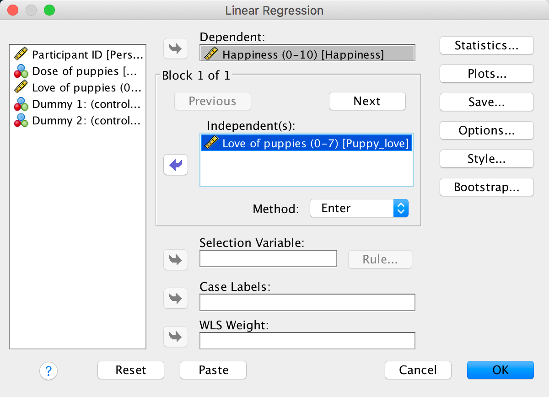Open the Method dropdown set to Enter
The height and width of the screenshot is (397, 549).
tap(359, 209)
